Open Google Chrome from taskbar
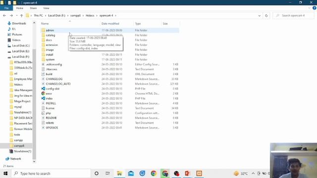317x178 pixels. tap(154, 174)
